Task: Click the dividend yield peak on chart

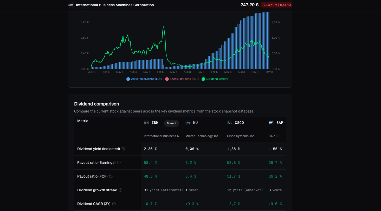Action: [x=163, y=27]
